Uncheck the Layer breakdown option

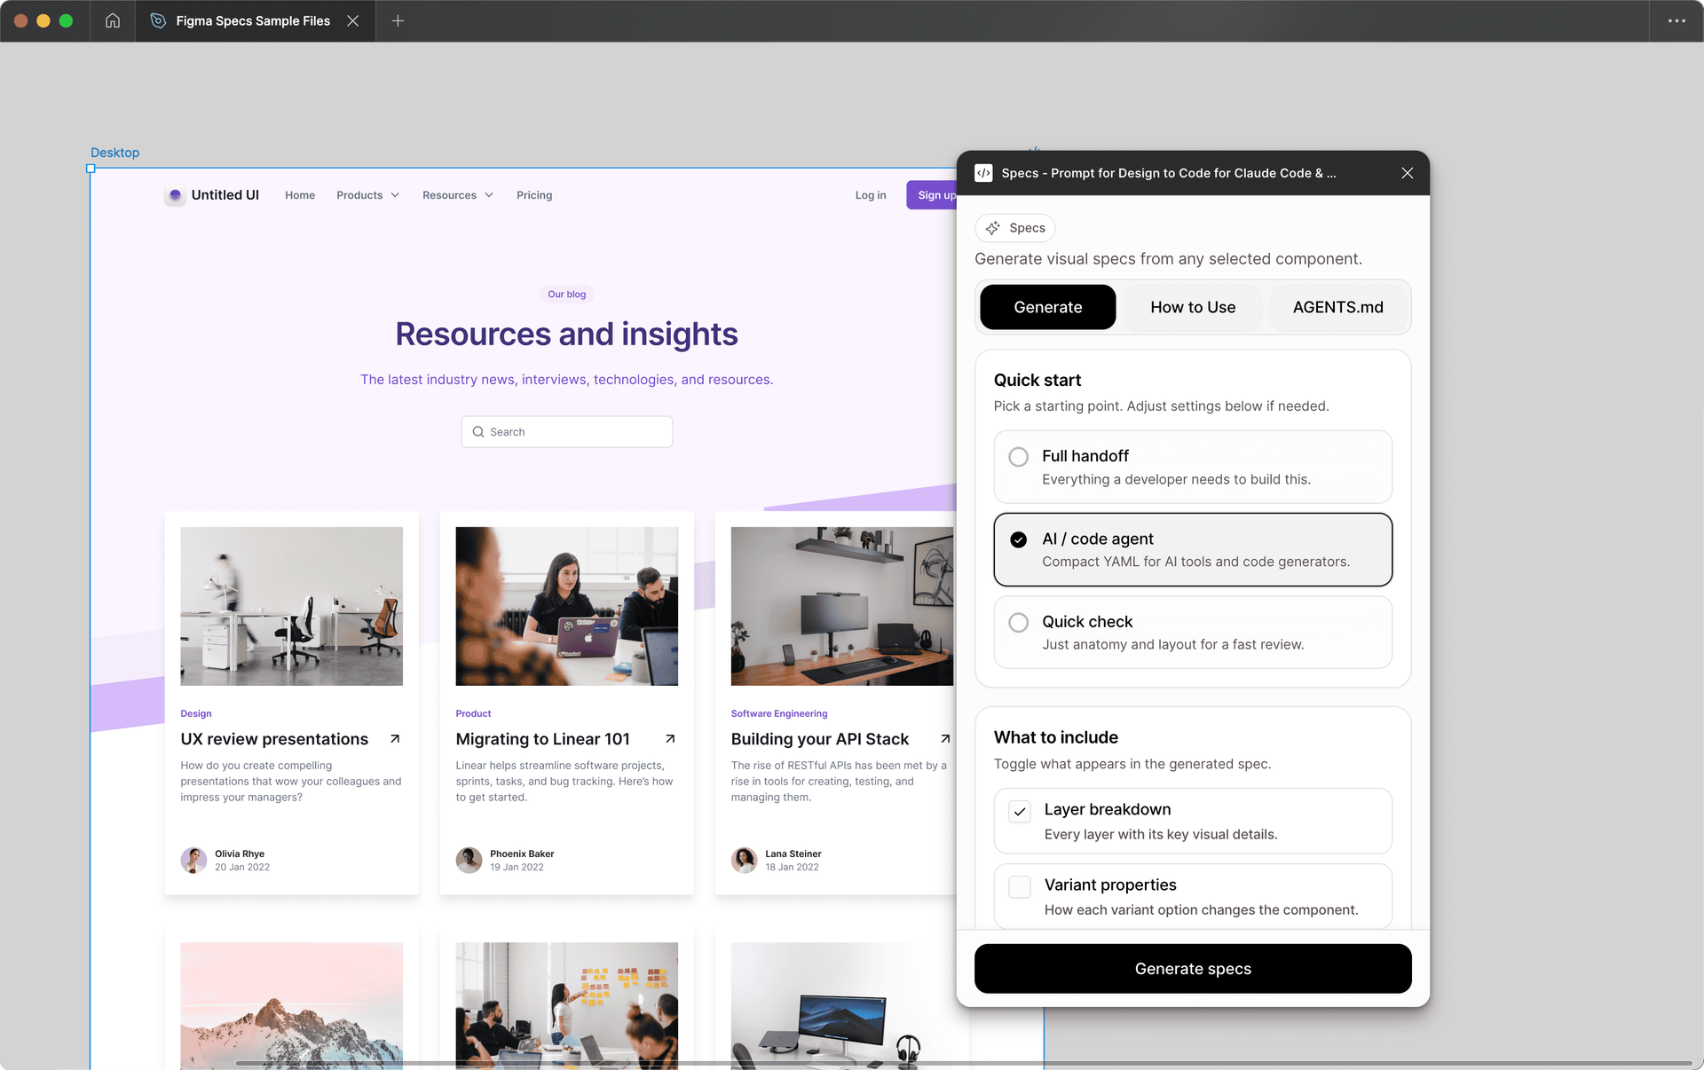(x=1020, y=811)
